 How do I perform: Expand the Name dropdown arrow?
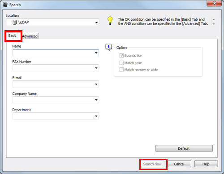coord(96,53)
